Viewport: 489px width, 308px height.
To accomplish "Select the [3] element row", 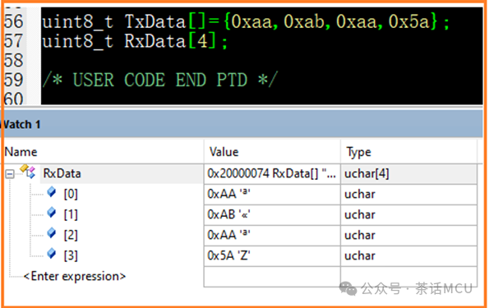I will 240,255.
